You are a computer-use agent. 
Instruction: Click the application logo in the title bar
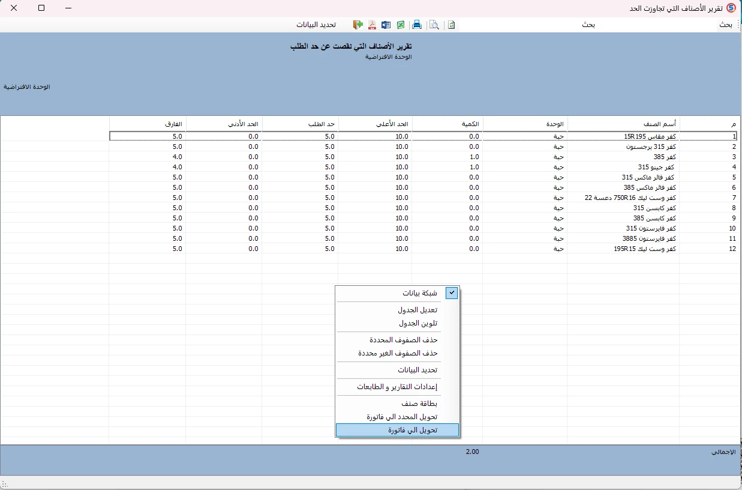click(731, 8)
